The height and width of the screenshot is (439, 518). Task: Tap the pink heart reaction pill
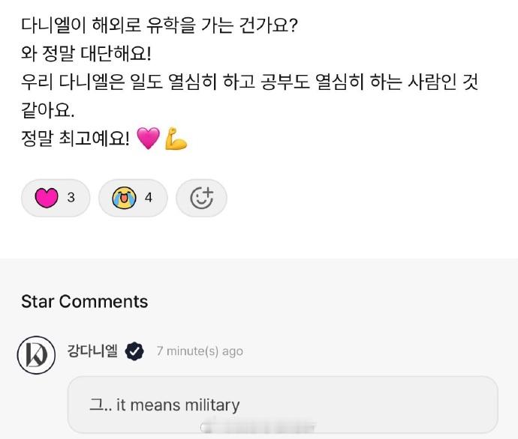(56, 198)
